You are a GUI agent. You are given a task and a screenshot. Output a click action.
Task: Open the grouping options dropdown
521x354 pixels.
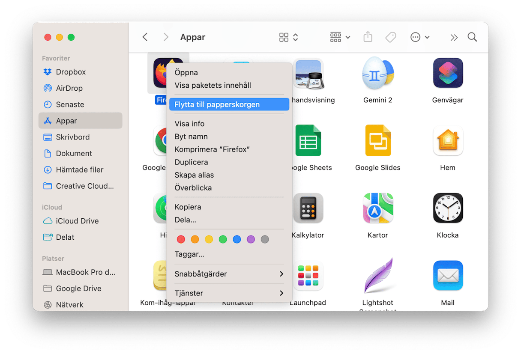click(340, 37)
